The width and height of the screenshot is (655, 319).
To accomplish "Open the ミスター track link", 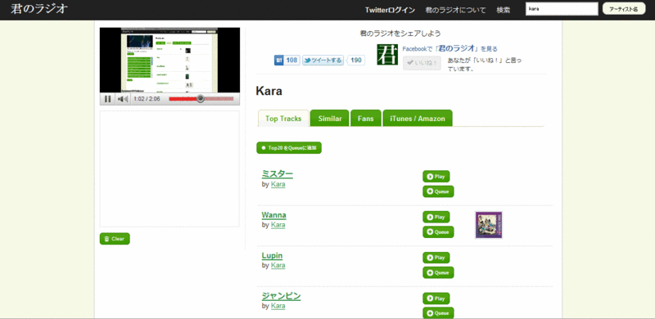I will click(278, 174).
